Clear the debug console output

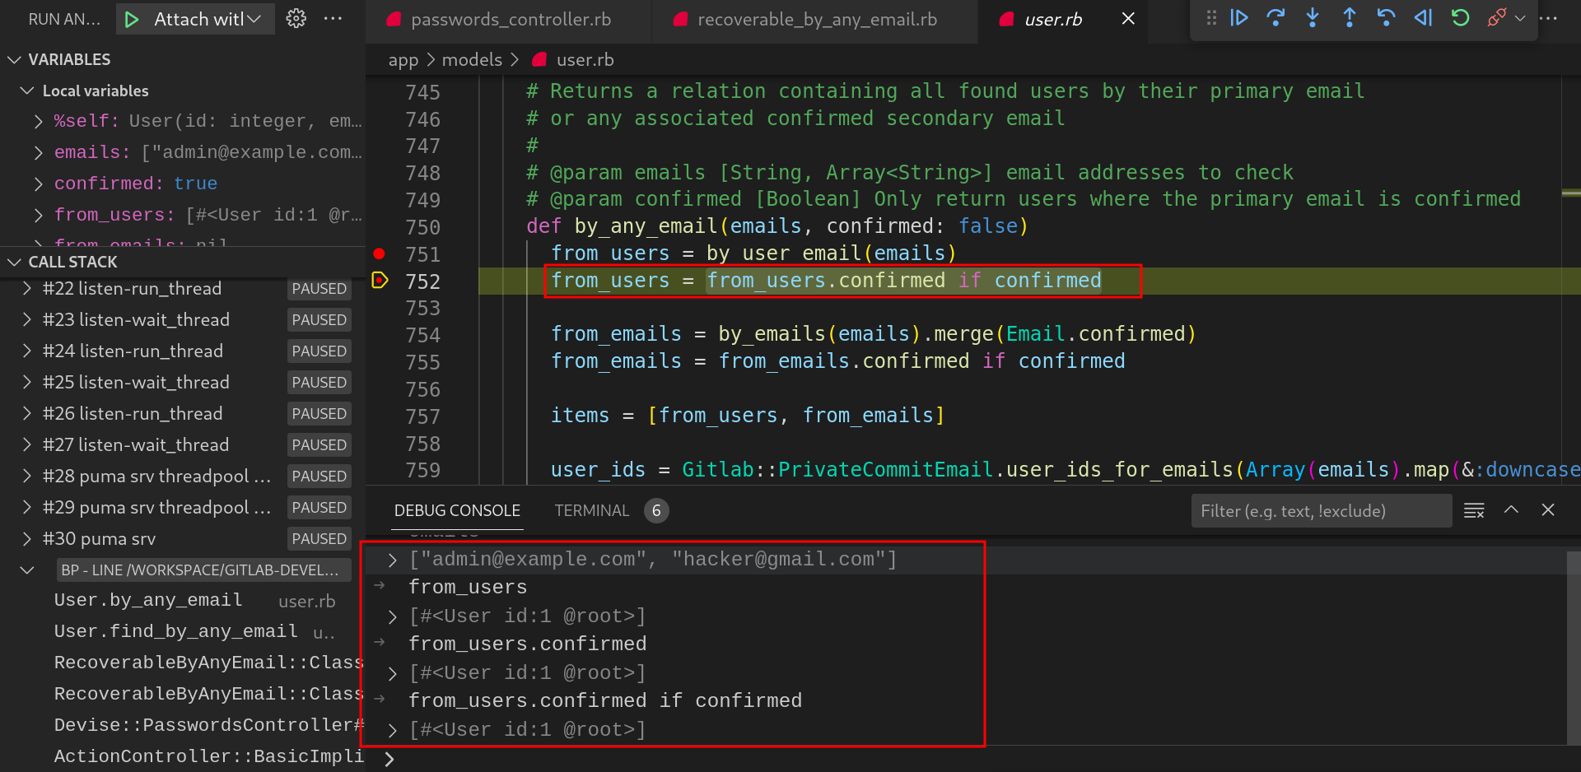click(1474, 510)
